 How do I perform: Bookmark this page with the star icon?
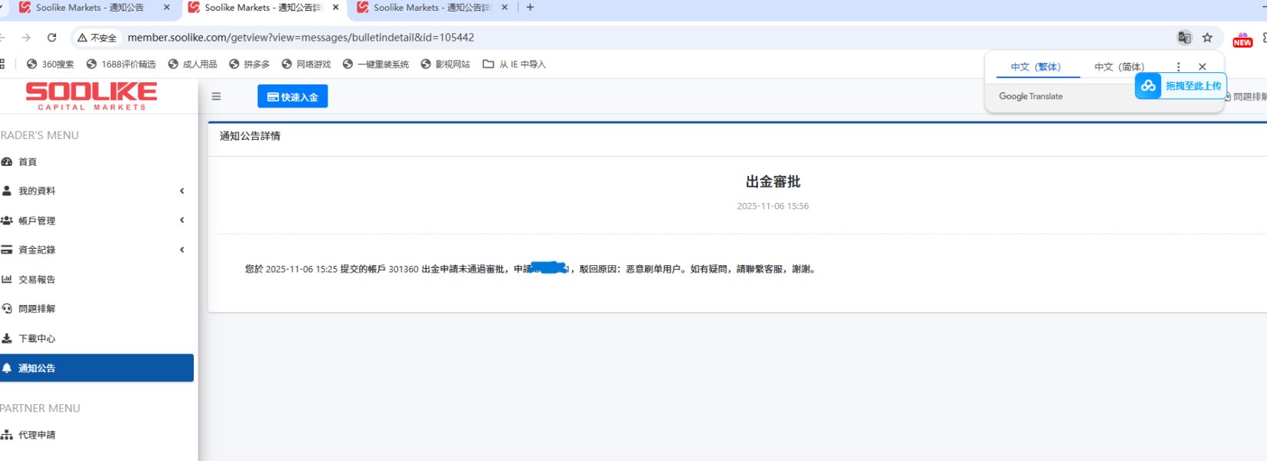1208,38
